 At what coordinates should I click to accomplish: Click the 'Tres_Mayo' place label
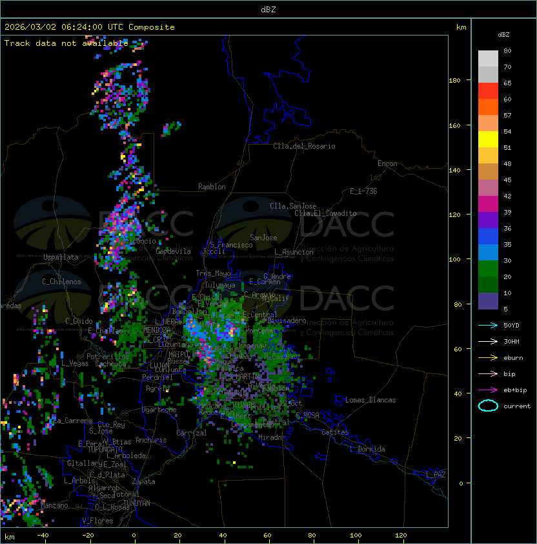(x=213, y=273)
